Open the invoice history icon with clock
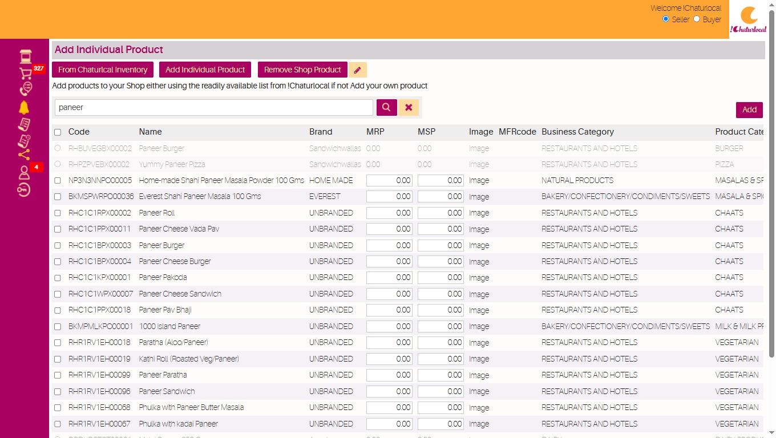Viewport: 776px width, 438px height. pos(24,140)
